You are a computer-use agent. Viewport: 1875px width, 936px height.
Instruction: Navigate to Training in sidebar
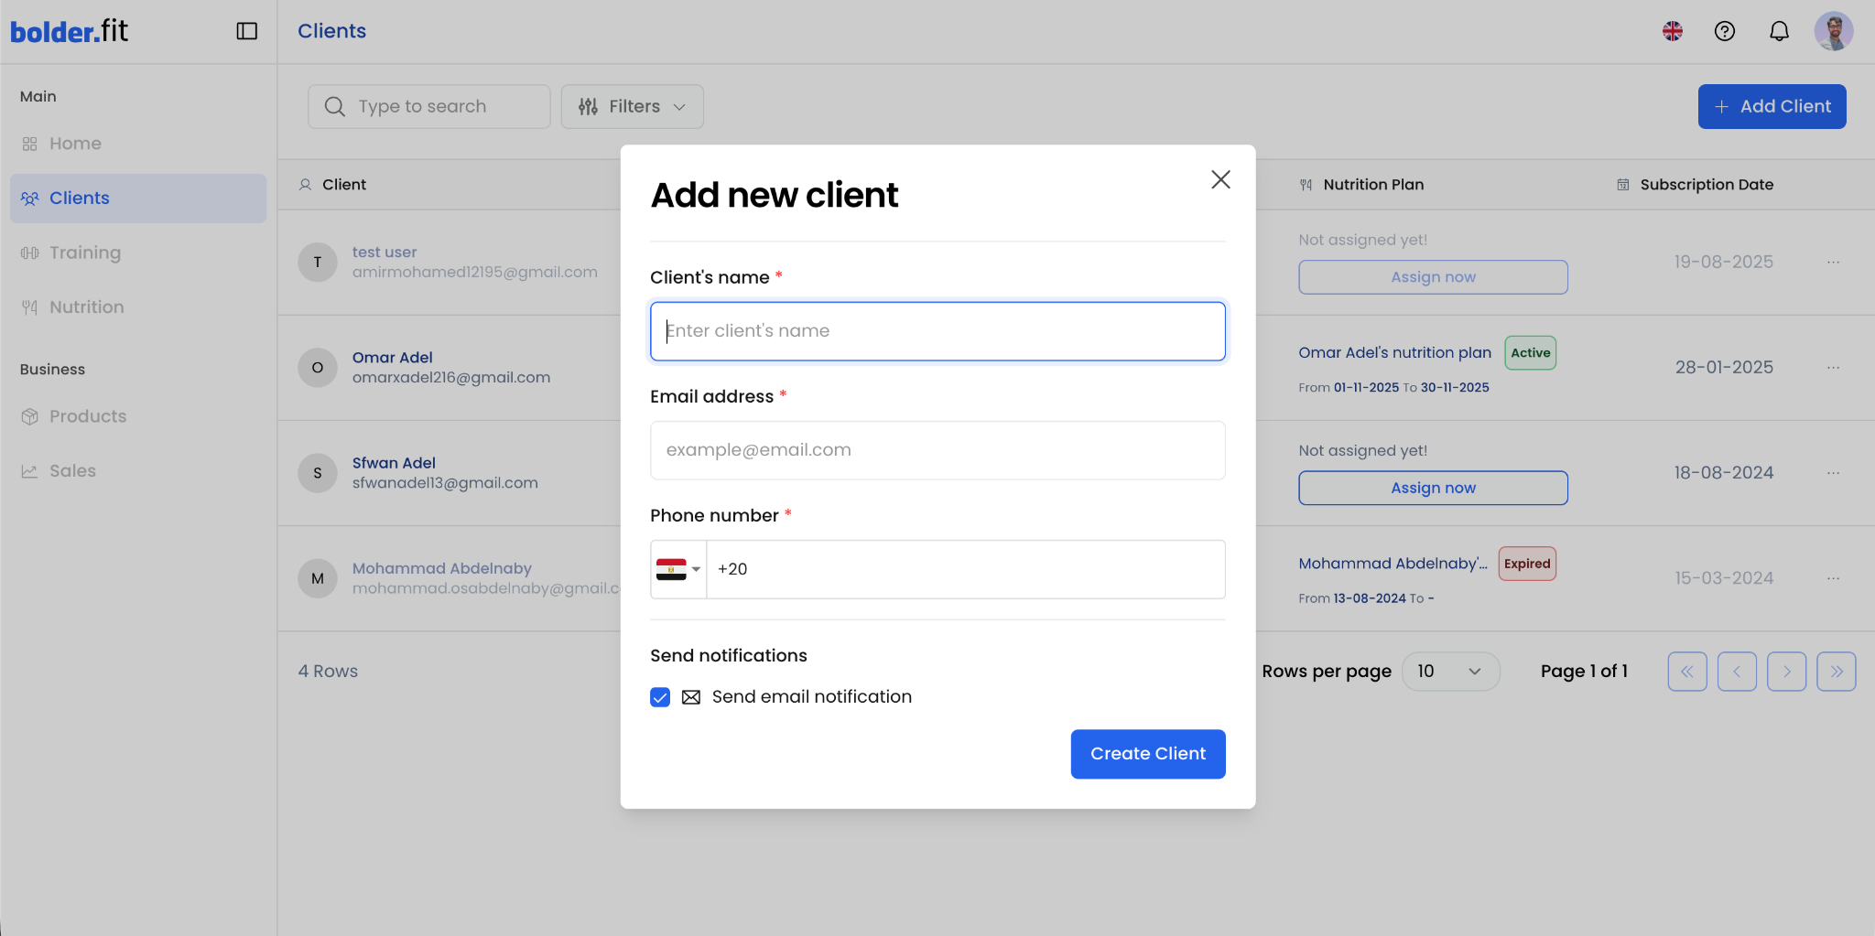click(x=84, y=253)
